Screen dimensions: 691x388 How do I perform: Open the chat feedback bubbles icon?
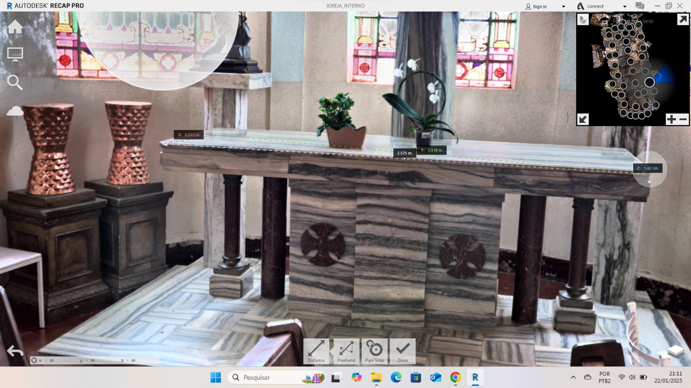pyautogui.click(x=640, y=6)
